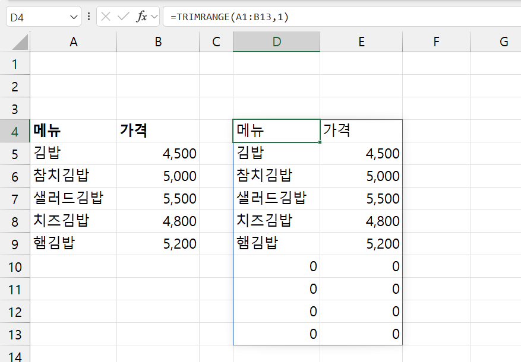
Task: Select 5,200 in column B
Action: (x=158, y=244)
